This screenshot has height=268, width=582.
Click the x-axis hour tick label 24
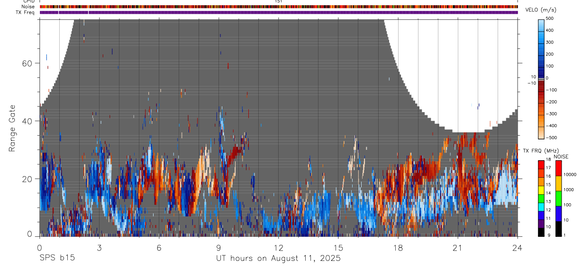tap(518, 248)
